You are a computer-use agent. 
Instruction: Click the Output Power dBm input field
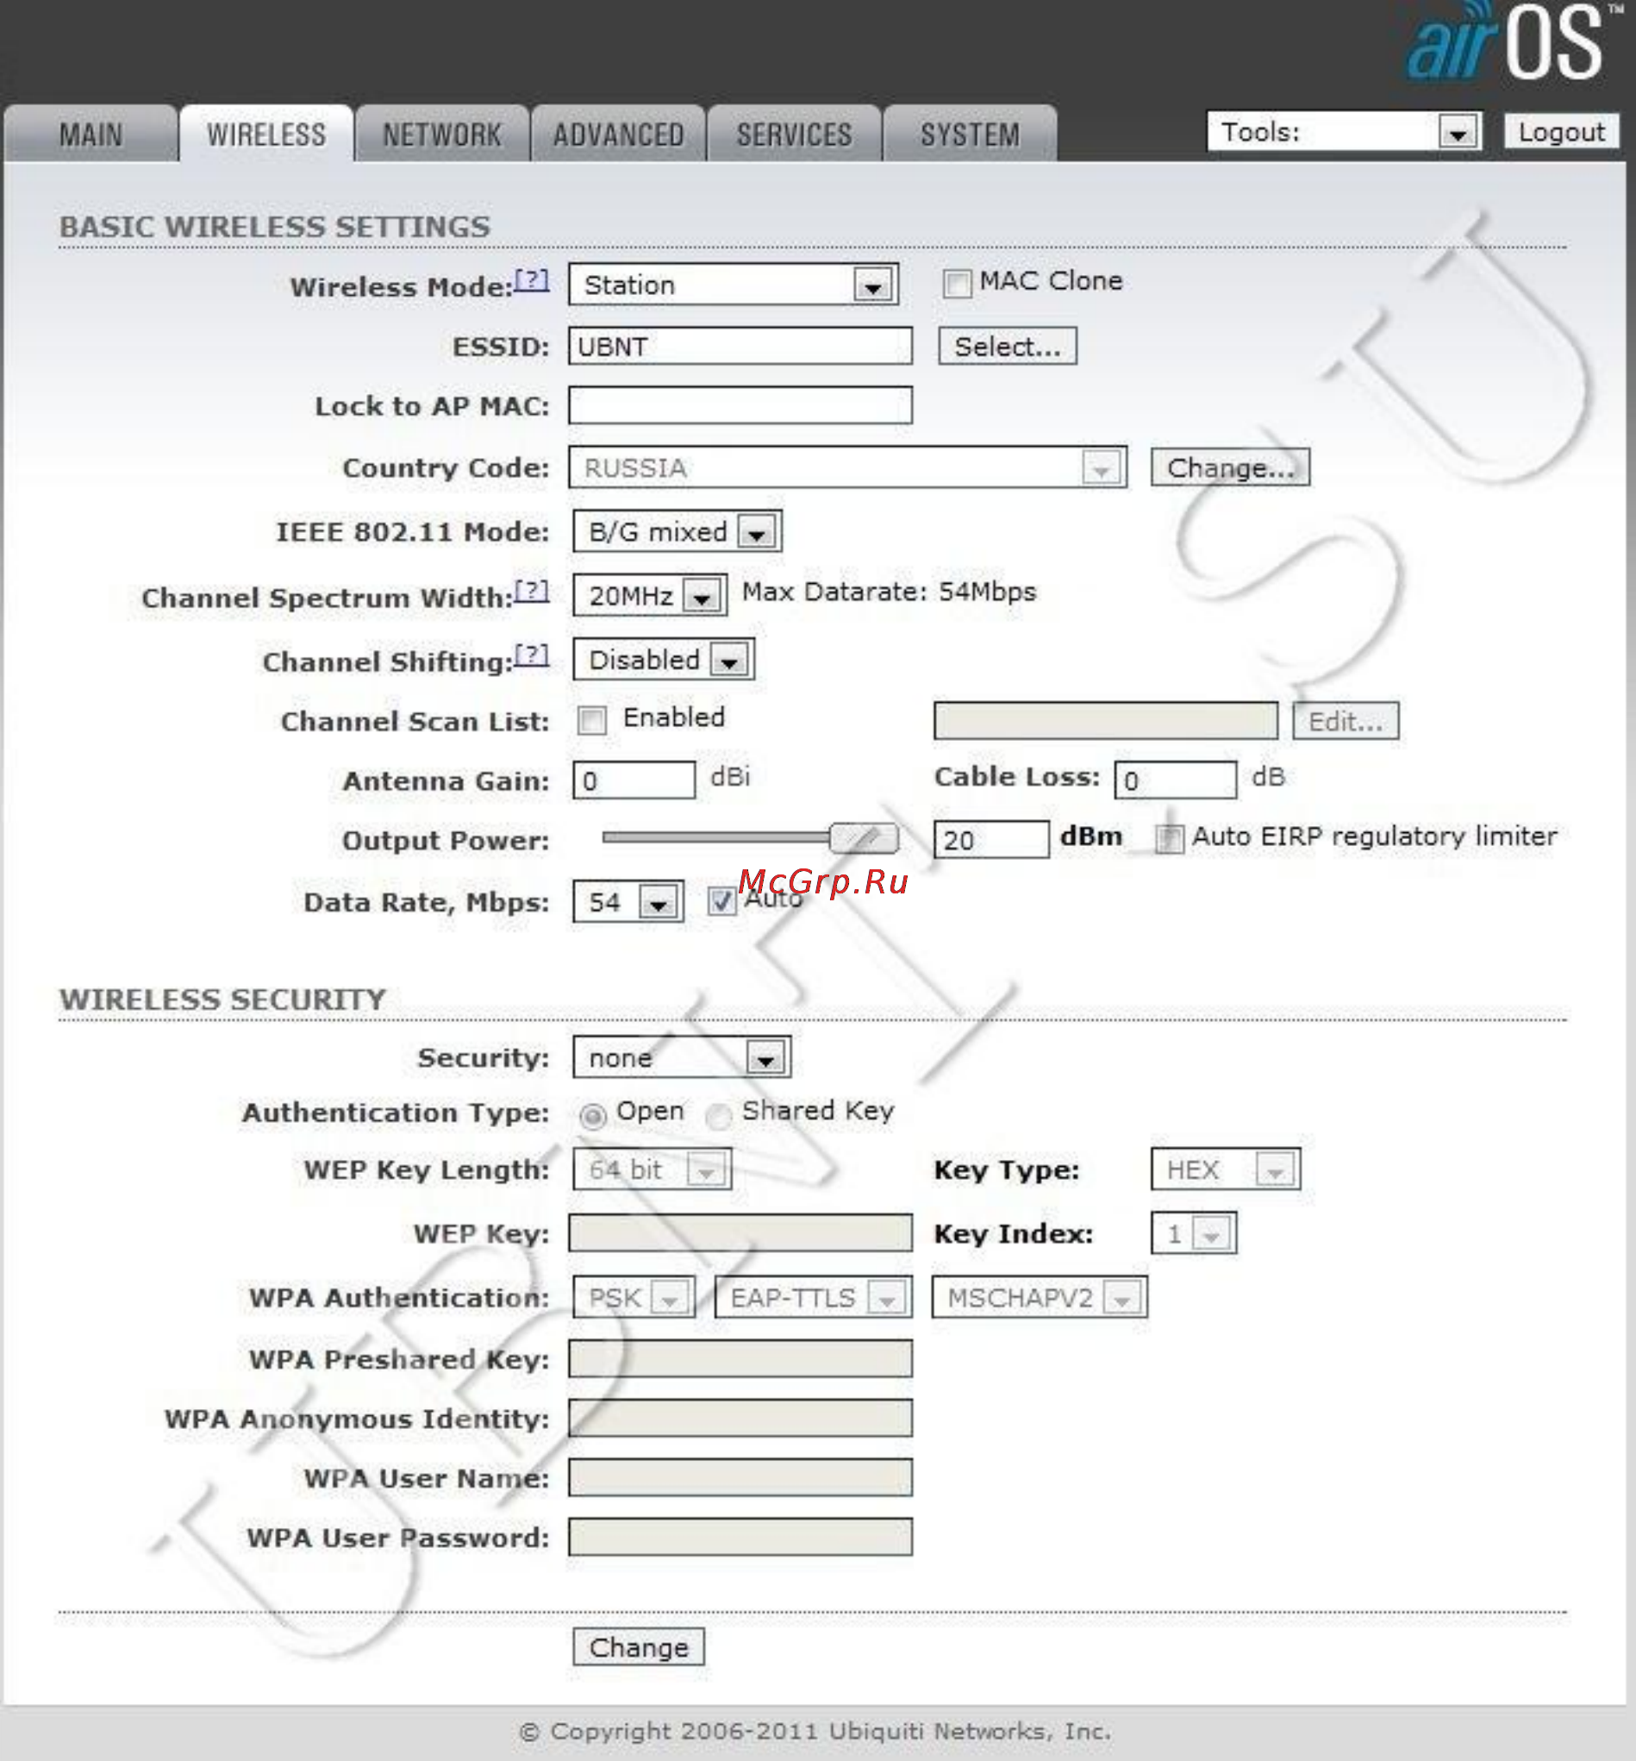coord(991,839)
